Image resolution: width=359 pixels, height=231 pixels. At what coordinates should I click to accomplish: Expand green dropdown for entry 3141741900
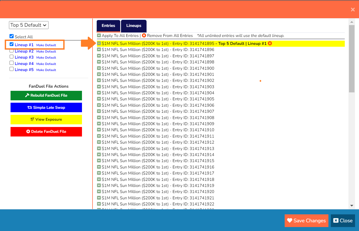(x=99, y=68)
